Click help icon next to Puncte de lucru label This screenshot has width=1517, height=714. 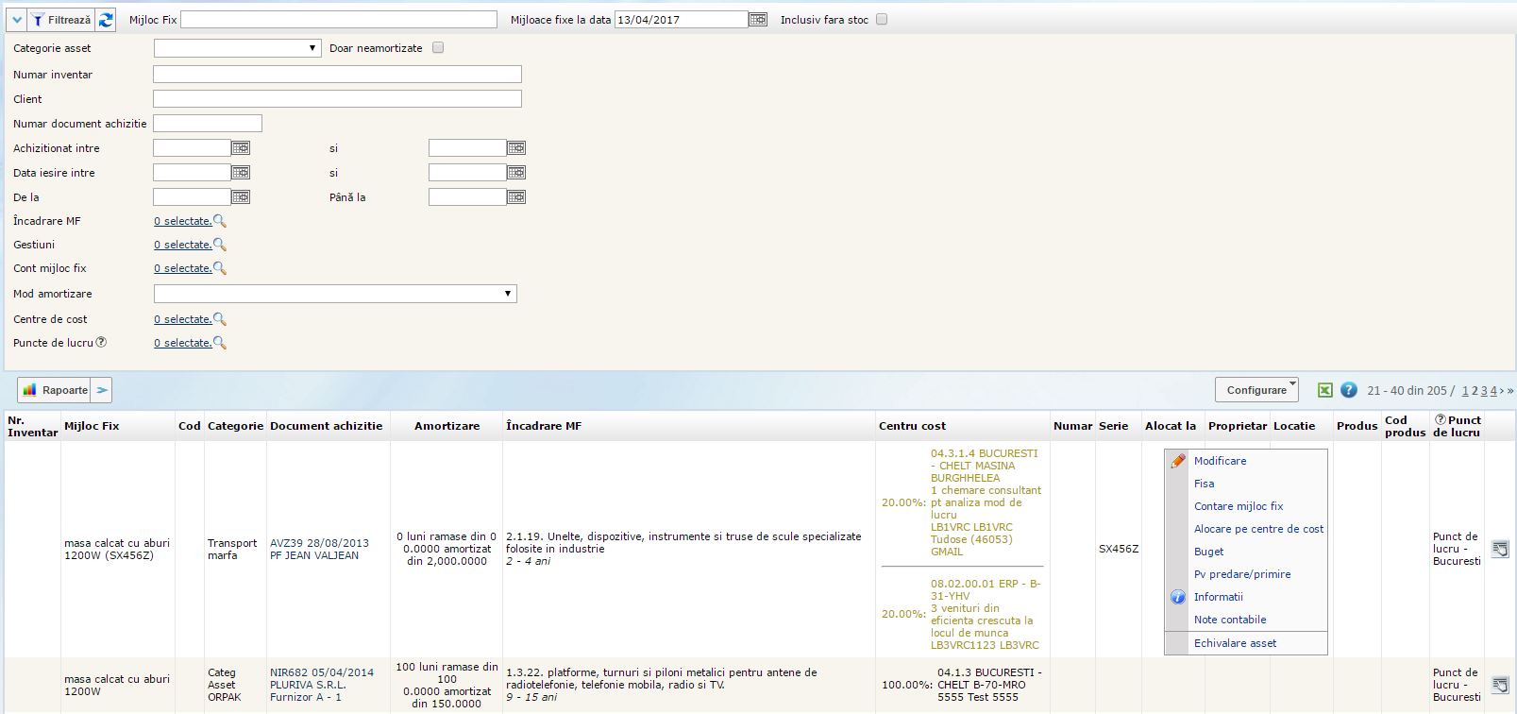tap(101, 343)
